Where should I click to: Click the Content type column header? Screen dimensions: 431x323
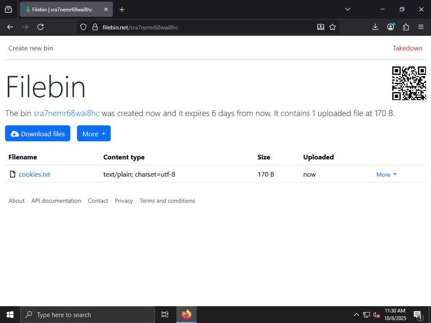124,157
